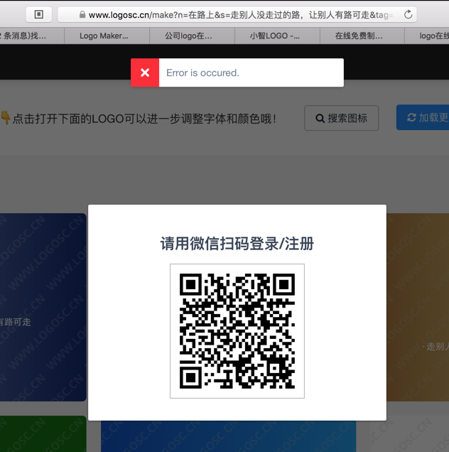Click the 请用微信扫码登录/注册 heading

[237, 244]
